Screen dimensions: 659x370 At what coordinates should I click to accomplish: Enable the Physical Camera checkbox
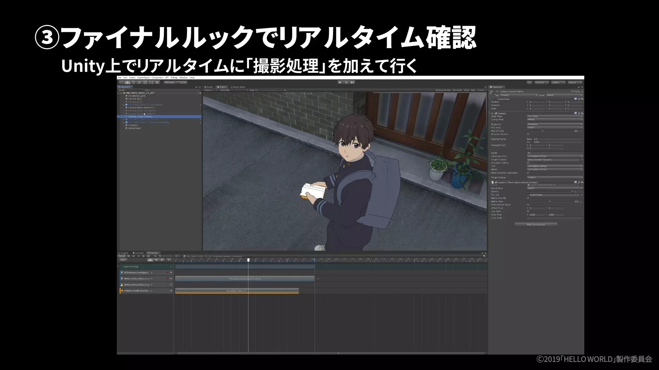528,134
